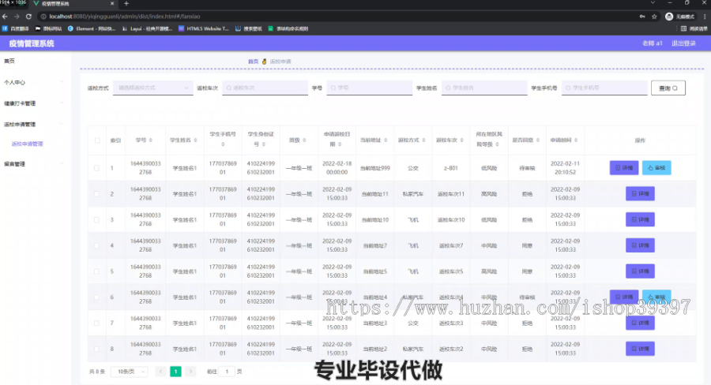
Task: Check the checkbox for row 3
Action: [96, 219]
